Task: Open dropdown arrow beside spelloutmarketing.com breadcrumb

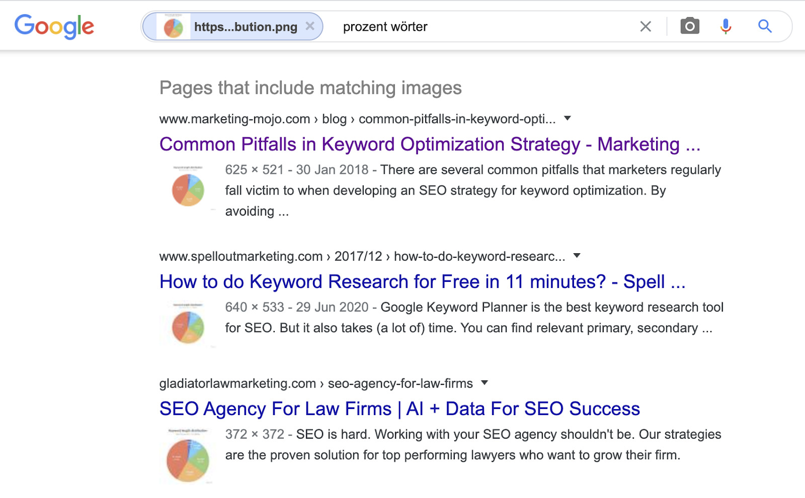Action: click(577, 256)
